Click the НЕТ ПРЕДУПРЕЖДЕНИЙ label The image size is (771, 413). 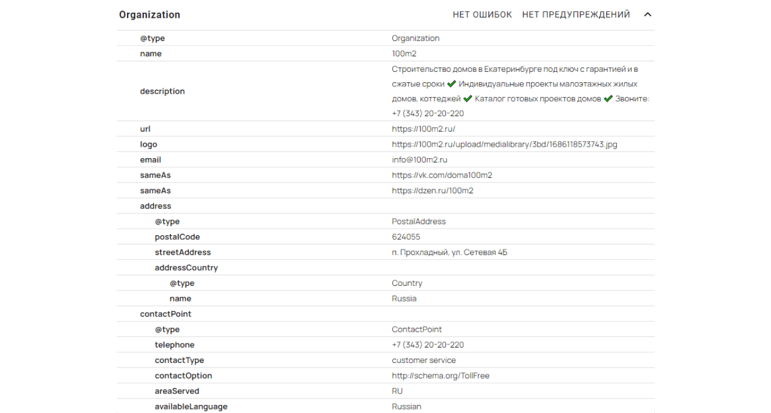point(576,15)
